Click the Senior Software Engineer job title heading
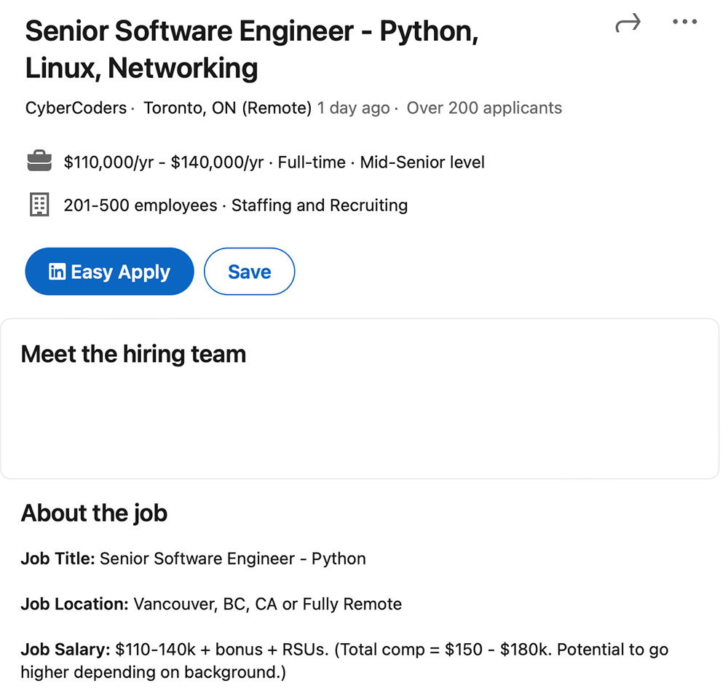Screen dimensions: 728x697 pyautogui.click(x=251, y=50)
